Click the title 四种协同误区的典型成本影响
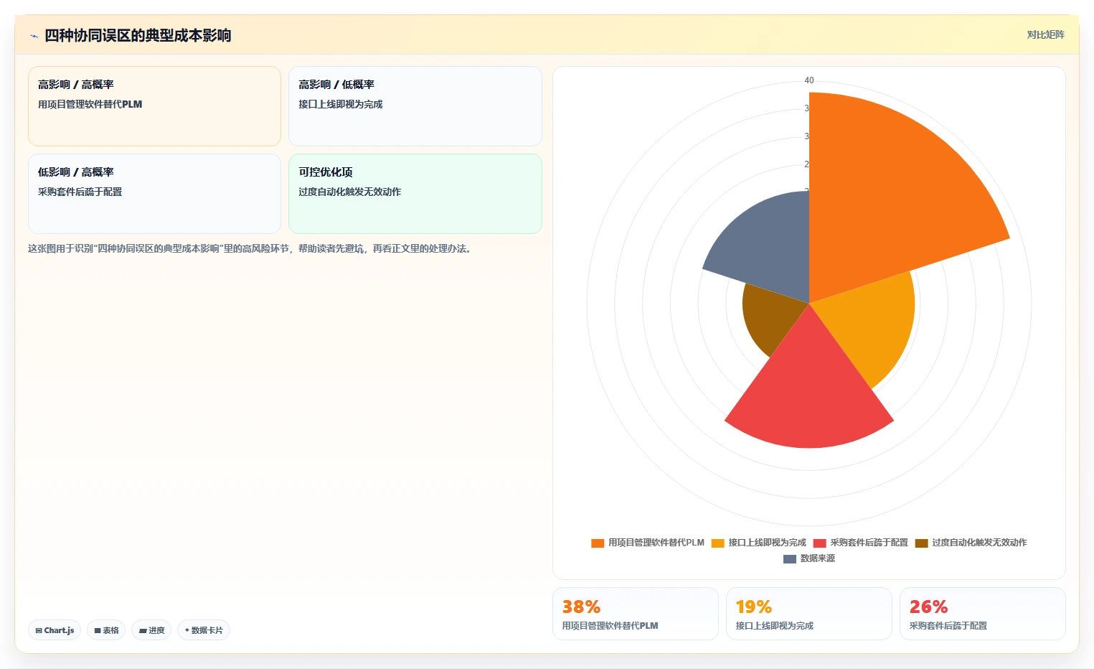Image resolution: width=1094 pixels, height=669 pixels. tap(138, 36)
